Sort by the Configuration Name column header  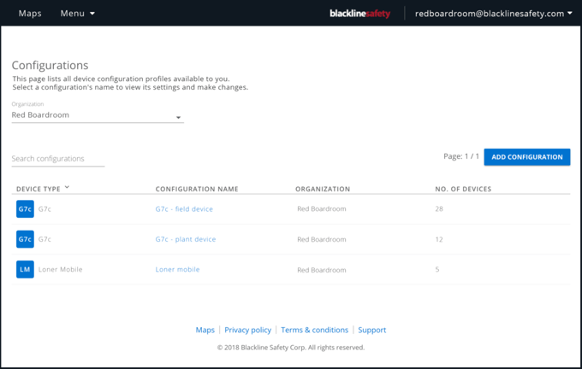pyautogui.click(x=197, y=189)
